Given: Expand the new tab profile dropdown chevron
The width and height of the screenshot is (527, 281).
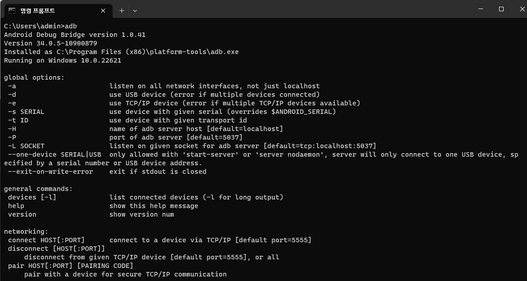Looking at the screenshot, I should (135, 10).
